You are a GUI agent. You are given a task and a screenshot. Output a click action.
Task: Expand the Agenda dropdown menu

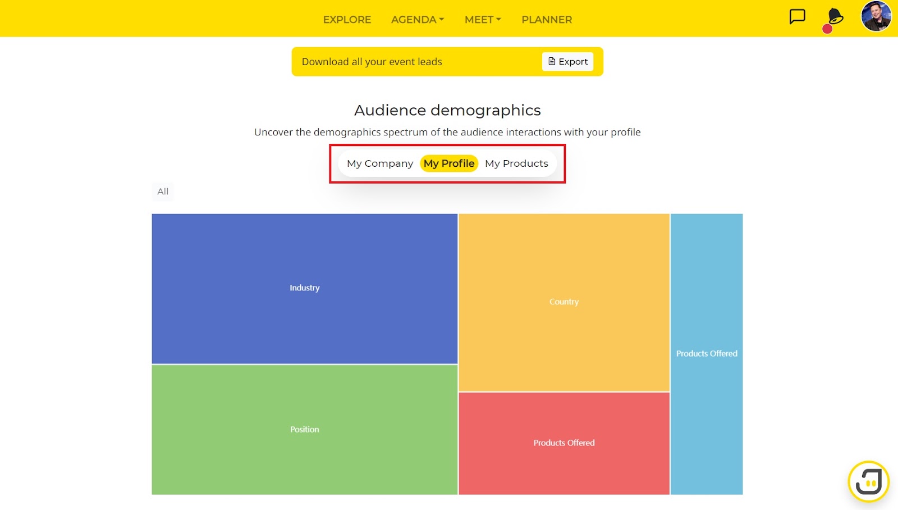click(418, 20)
